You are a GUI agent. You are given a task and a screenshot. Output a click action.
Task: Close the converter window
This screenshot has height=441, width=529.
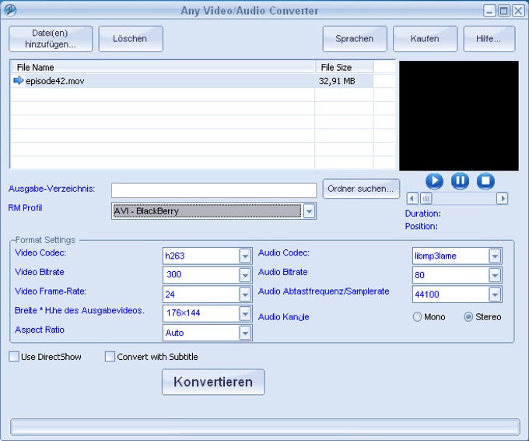pos(518,10)
